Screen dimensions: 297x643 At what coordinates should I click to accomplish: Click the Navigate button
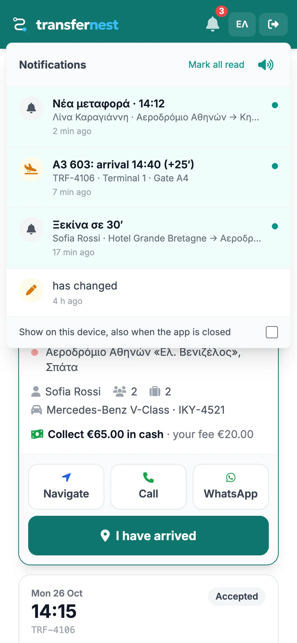(x=66, y=487)
